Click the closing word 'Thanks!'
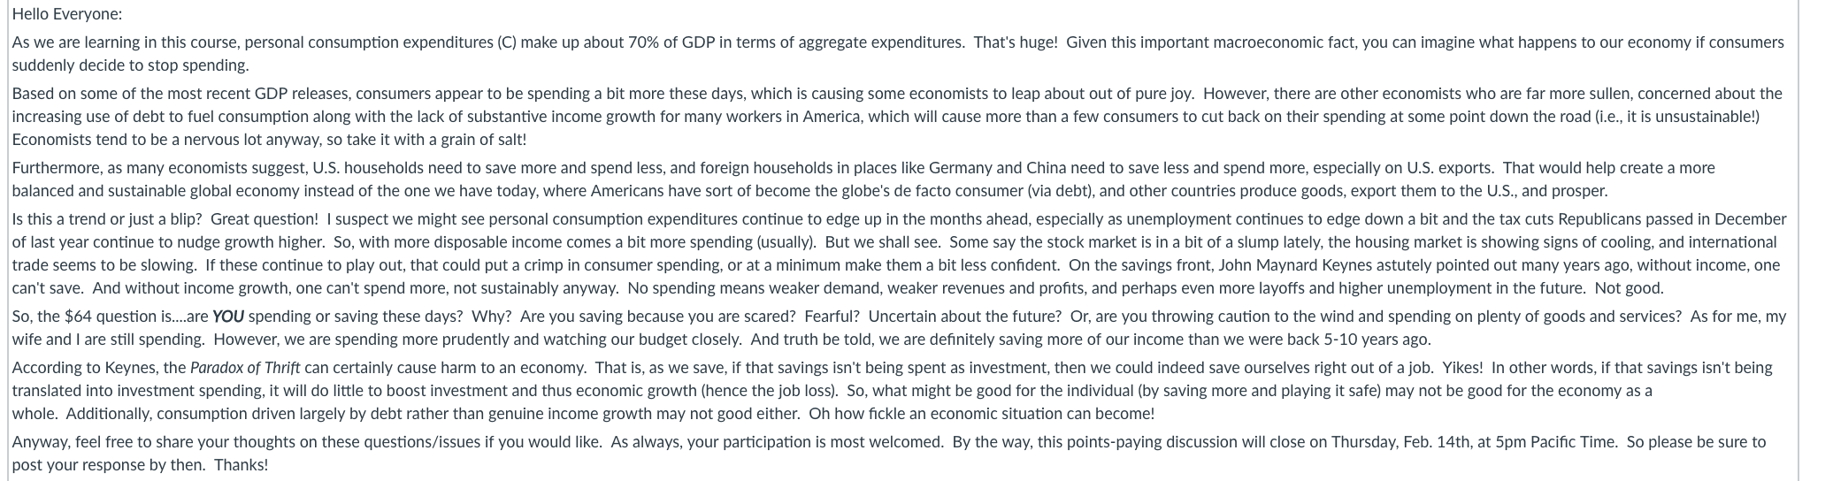 click(x=241, y=465)
